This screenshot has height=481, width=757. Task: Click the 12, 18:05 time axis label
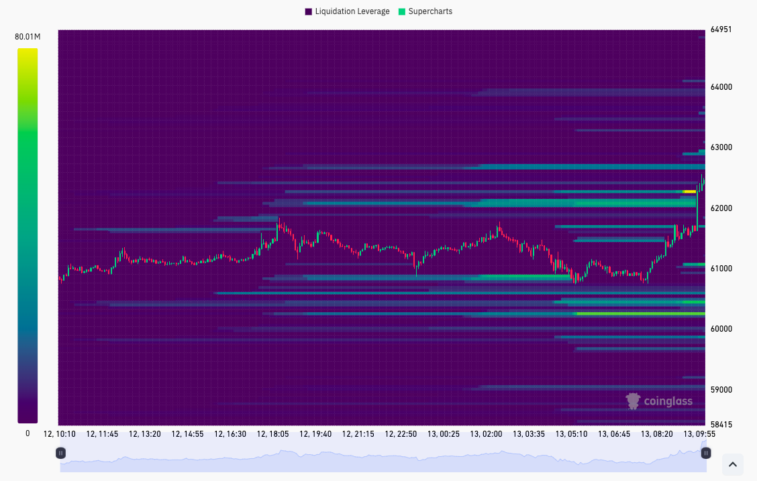tap(272, 433)
